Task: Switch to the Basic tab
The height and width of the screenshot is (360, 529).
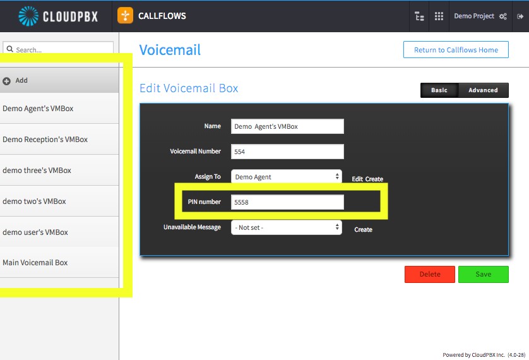Action: (439, 90)
